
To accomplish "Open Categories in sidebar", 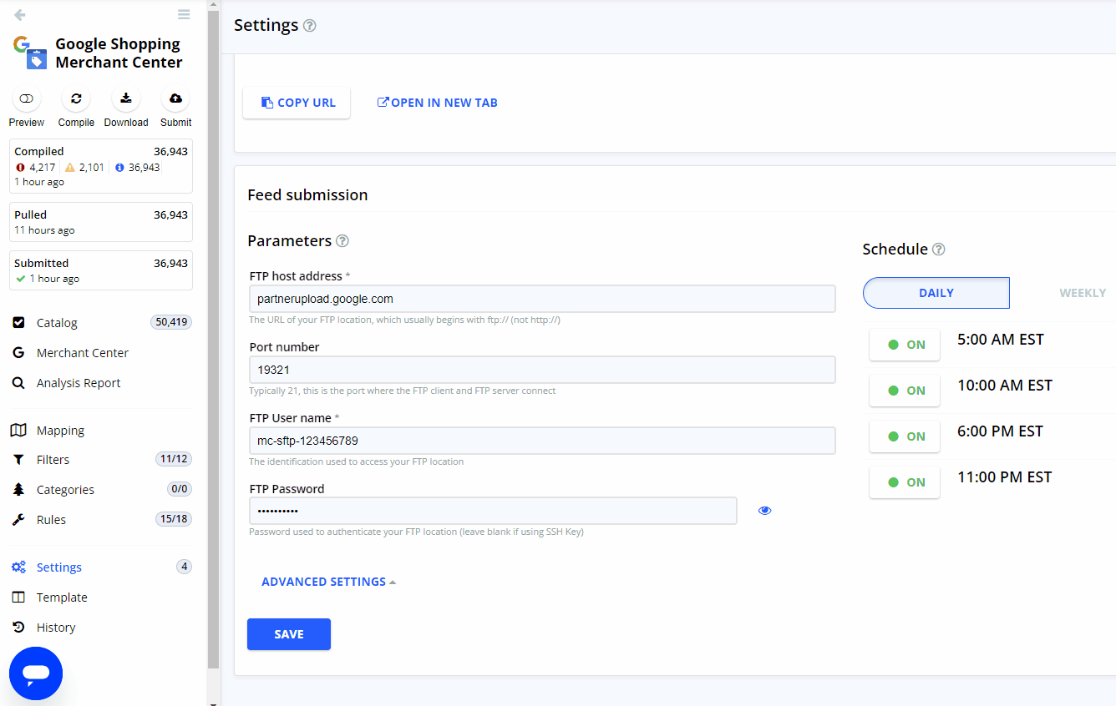I will coord(65,490).
